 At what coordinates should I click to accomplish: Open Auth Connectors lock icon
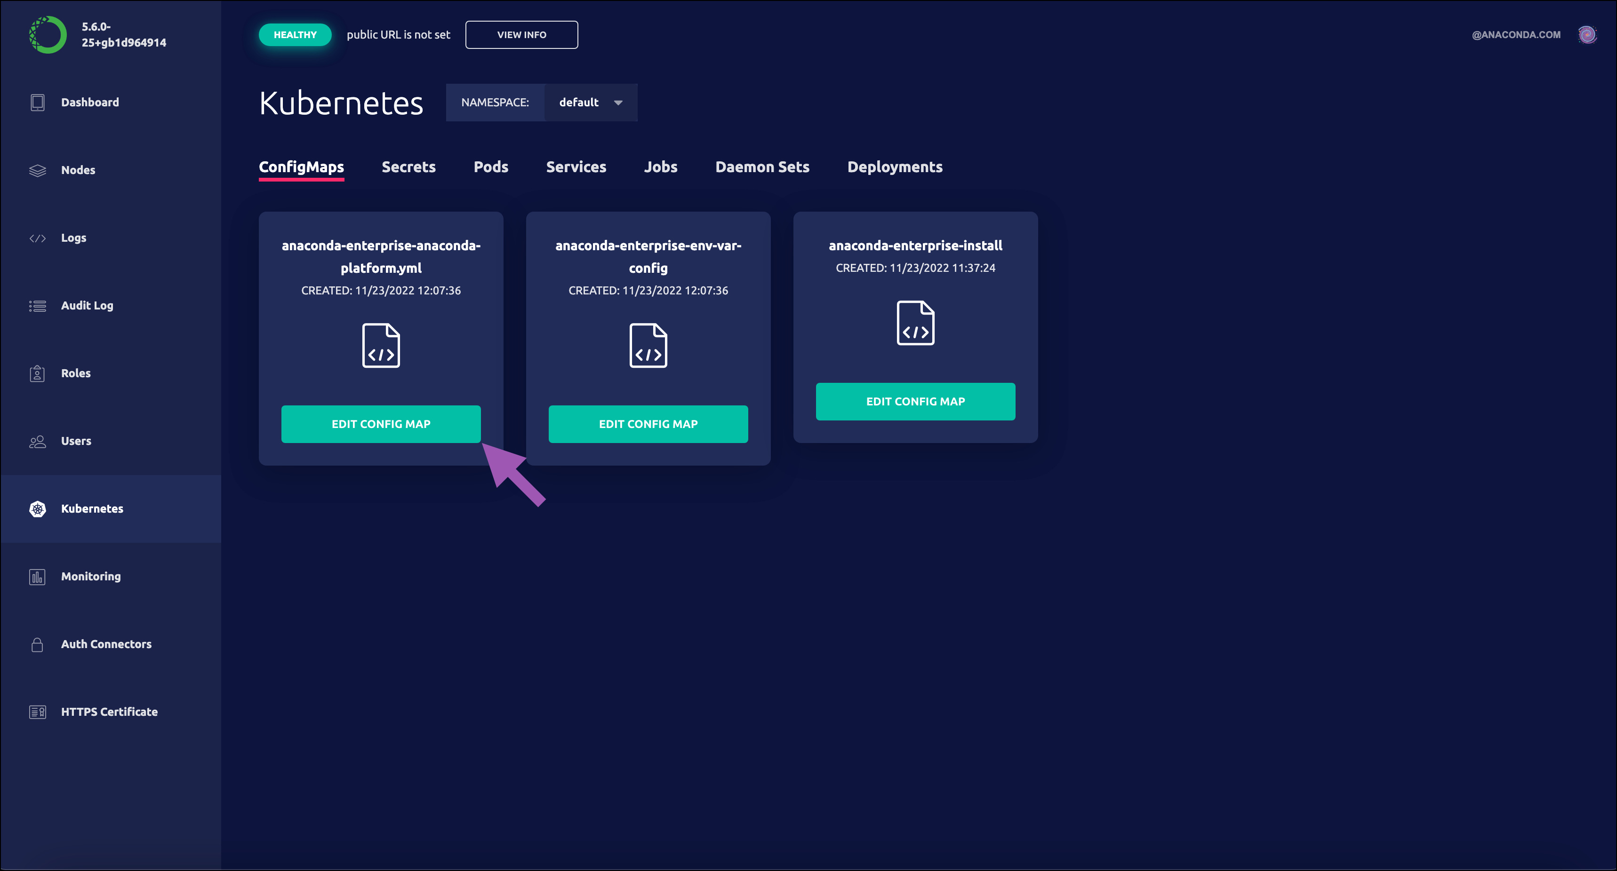38,644
